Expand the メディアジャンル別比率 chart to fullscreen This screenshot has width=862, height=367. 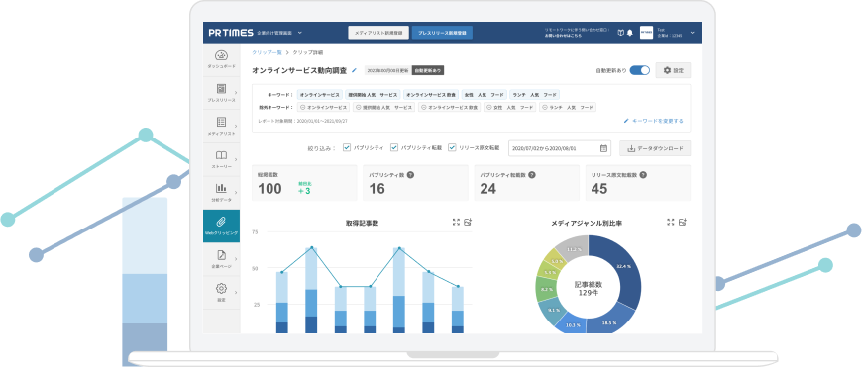click(x=670, y=222)
